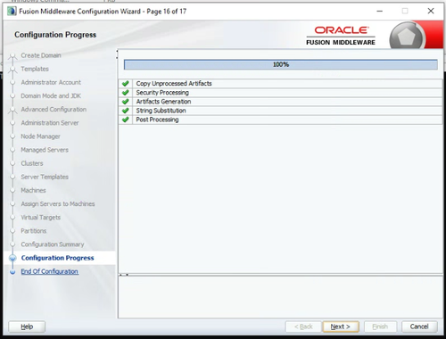Screen dimensions: 446x339
Task: Click the Templates step
Action: pyautogui.click(x=35, y=69)
